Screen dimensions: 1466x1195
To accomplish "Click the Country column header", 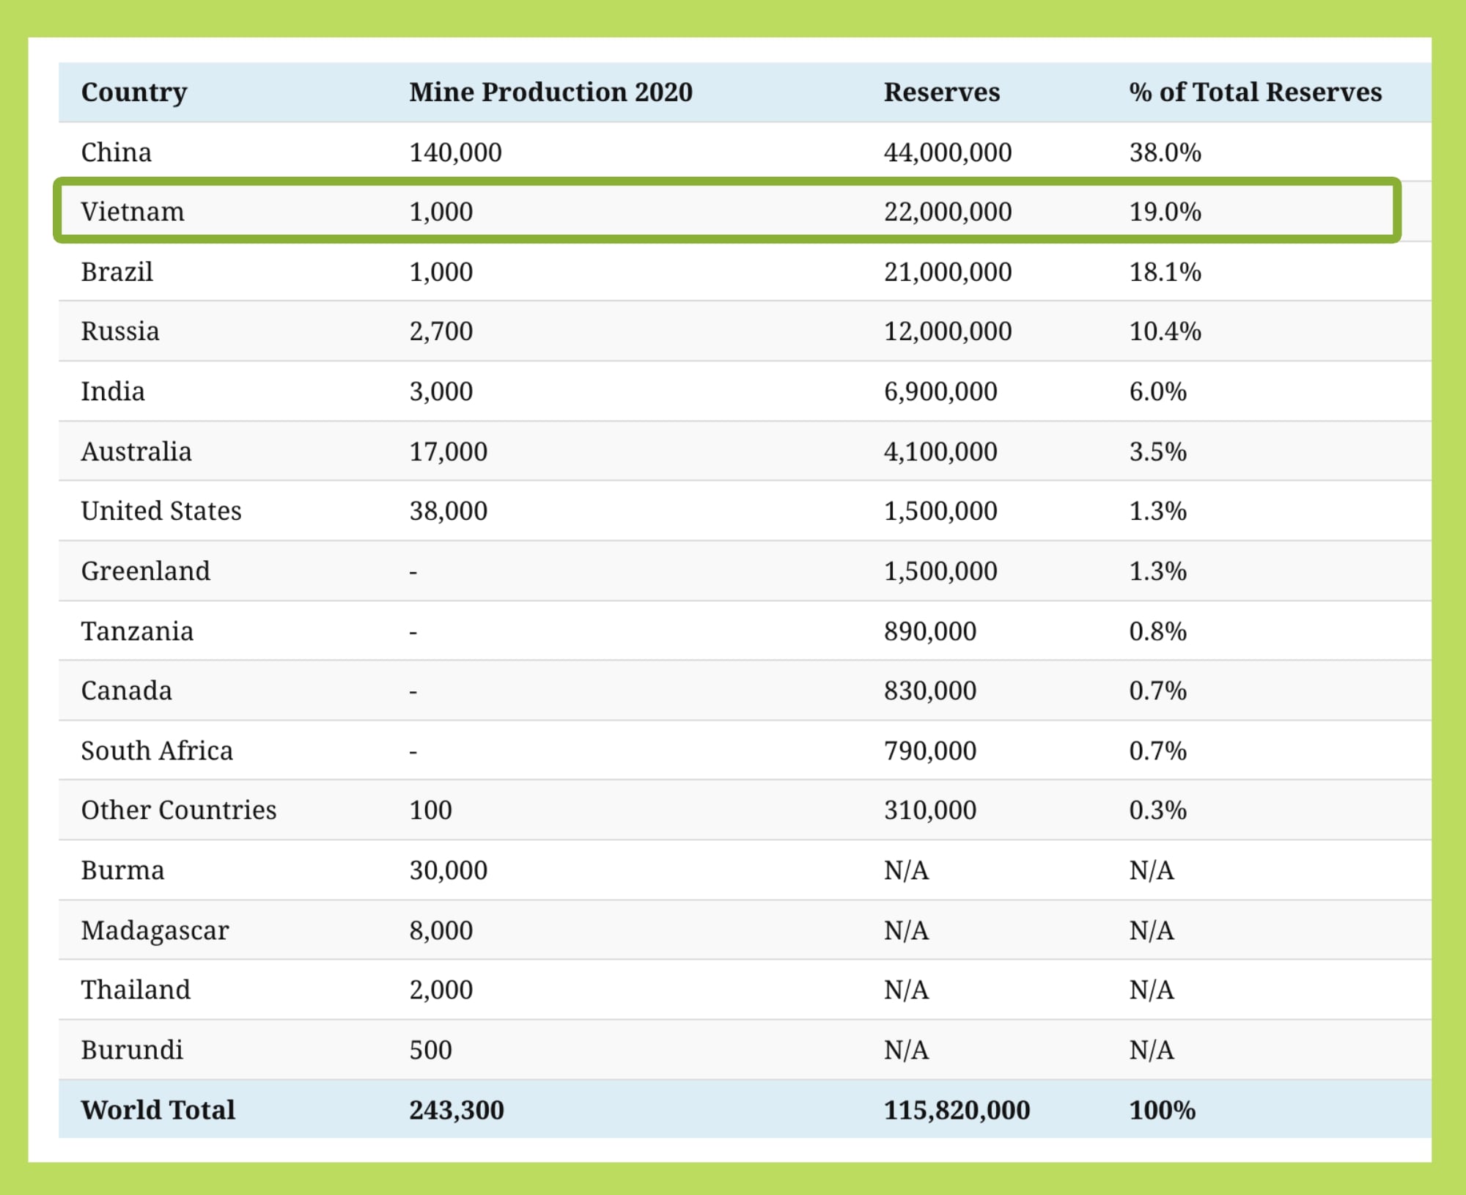I will coord(134,92).
